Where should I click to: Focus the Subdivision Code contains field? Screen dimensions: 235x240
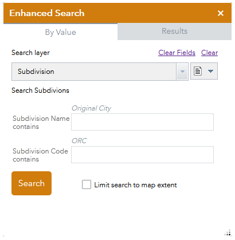pos(142,155)
